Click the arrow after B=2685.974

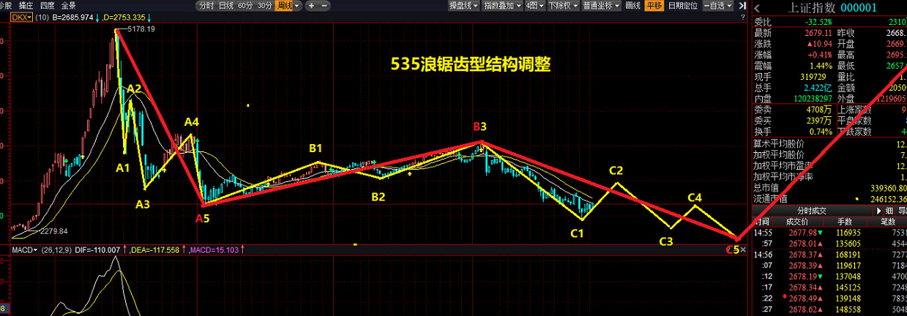click(x=97, y=18)
